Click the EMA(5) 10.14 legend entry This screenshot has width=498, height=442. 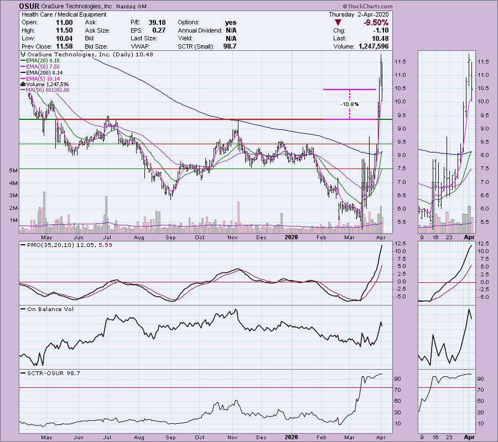tap(43, 78)
